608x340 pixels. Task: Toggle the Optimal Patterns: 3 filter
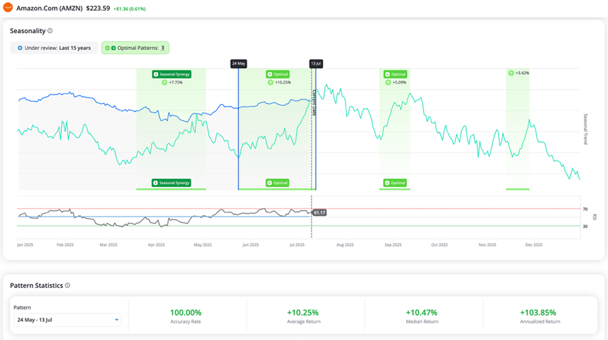135,48
